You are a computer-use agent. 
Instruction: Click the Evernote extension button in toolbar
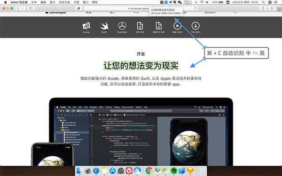tap(78, 8)
